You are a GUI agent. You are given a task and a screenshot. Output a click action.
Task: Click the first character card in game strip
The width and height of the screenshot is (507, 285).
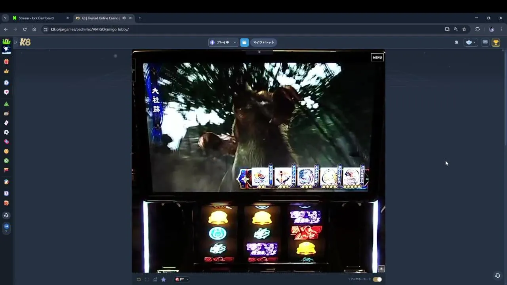[260, 177]
